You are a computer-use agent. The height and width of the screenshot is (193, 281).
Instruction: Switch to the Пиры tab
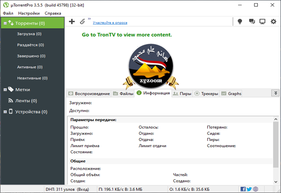182,93
